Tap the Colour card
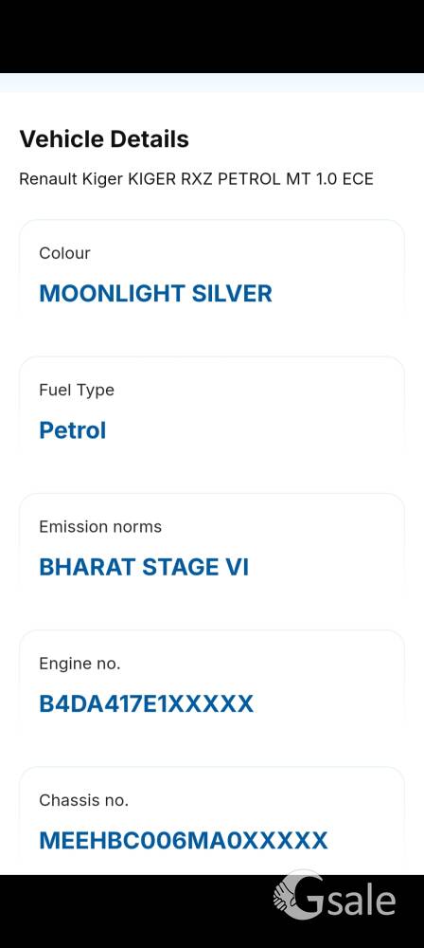424x948 pixels. pyautogui.click(x=212, y=271)
